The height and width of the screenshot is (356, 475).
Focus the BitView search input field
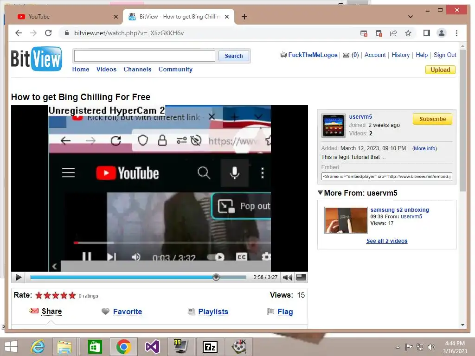145,56
